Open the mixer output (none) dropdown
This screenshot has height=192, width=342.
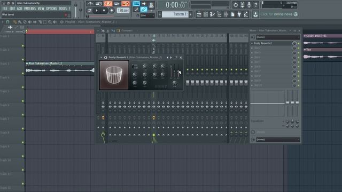[x=278, y=140]
